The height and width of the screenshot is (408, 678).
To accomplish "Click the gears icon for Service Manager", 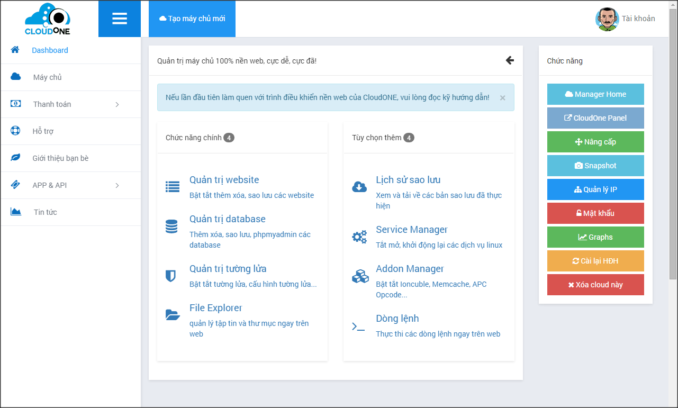I will [359, 237].
